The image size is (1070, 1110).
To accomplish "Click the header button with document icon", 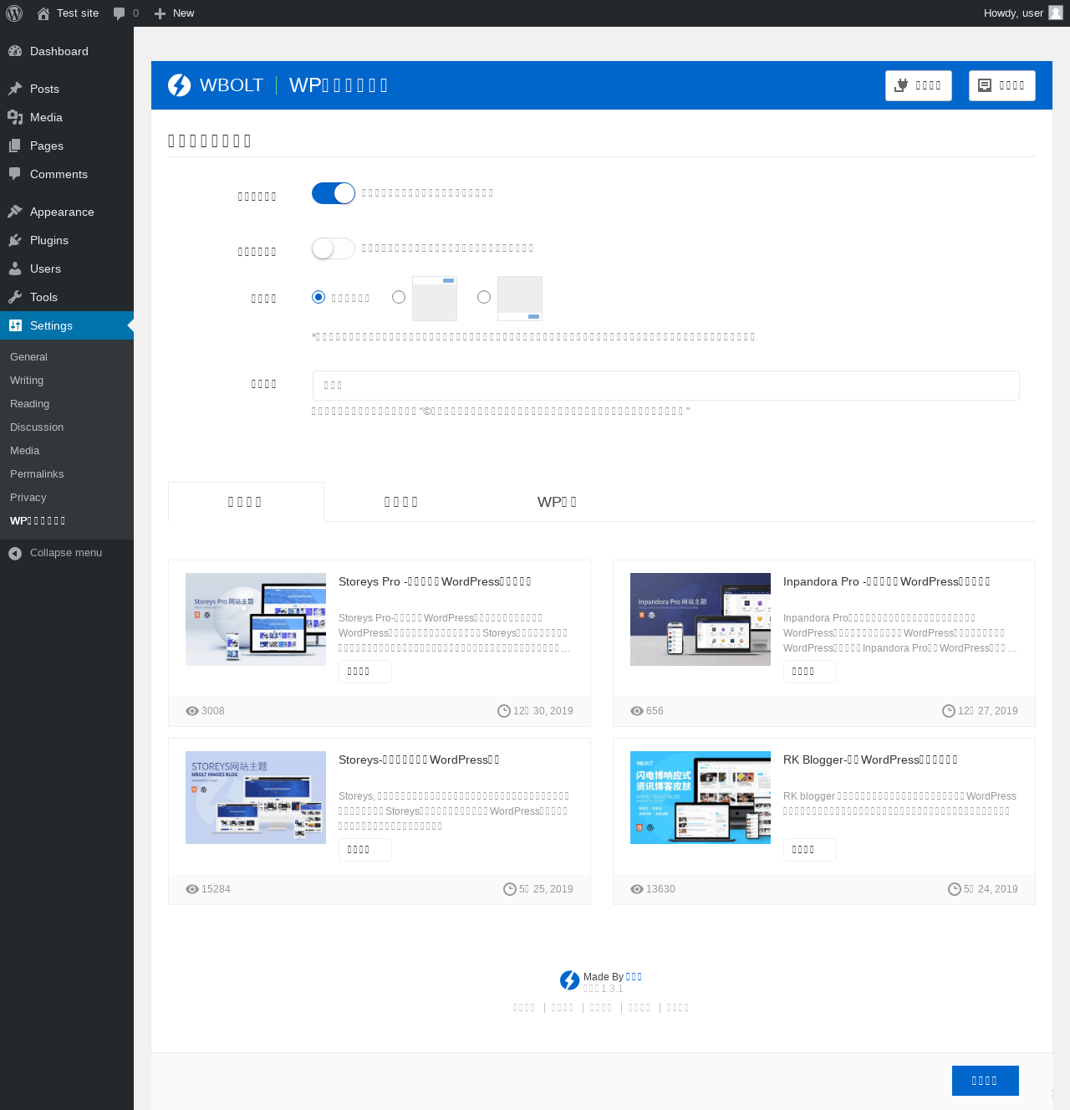I will pyautogui.click(x=1002, y=85).
